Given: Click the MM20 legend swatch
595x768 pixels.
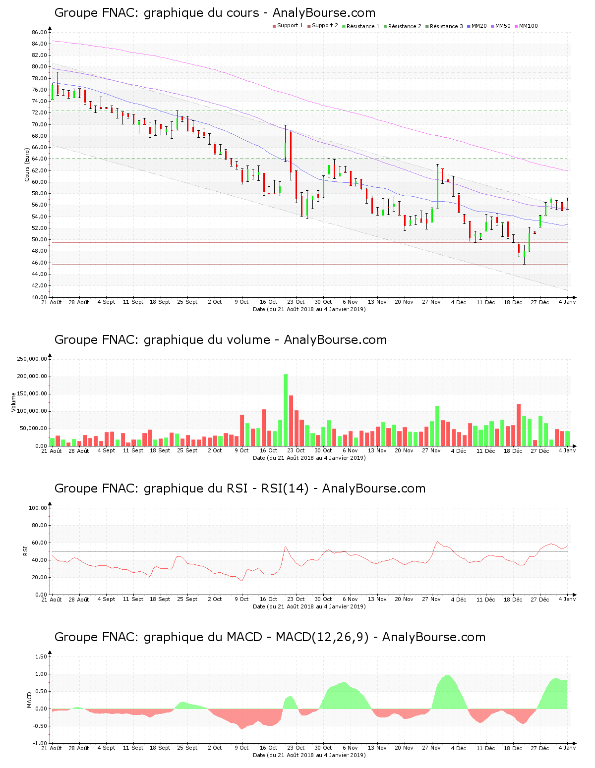Looking at the screenshot, I should point(469,26).
